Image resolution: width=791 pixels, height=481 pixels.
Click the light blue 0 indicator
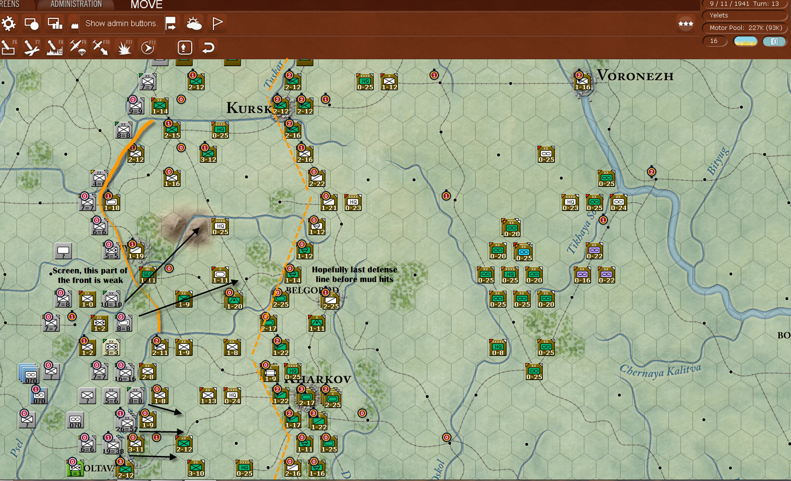(x=775, y=42)
